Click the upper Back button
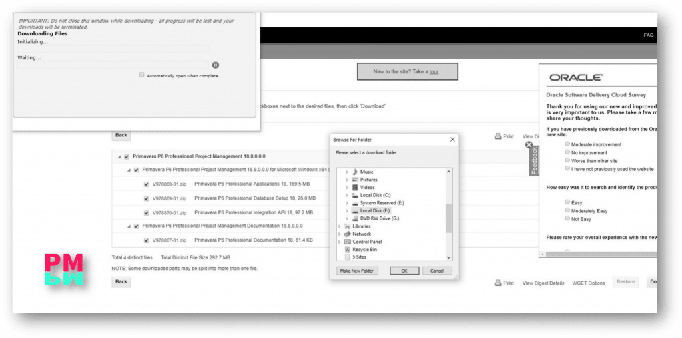Image resolution: width=682 pixels, height=338 pixels. pyautogui.click(x=121, y=135)
